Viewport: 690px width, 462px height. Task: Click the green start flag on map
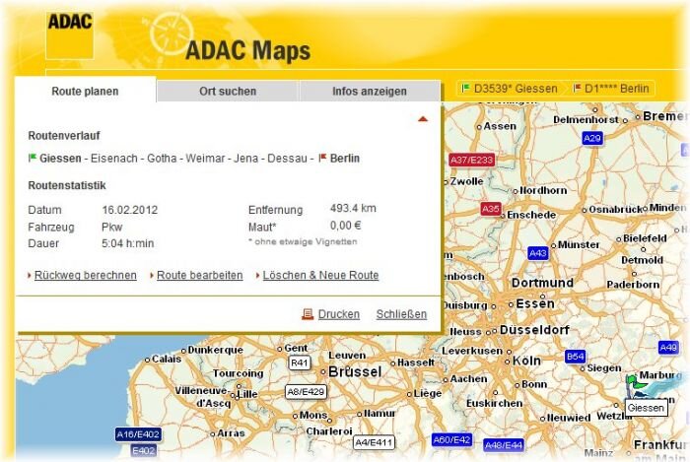click(x=633, y=383)
